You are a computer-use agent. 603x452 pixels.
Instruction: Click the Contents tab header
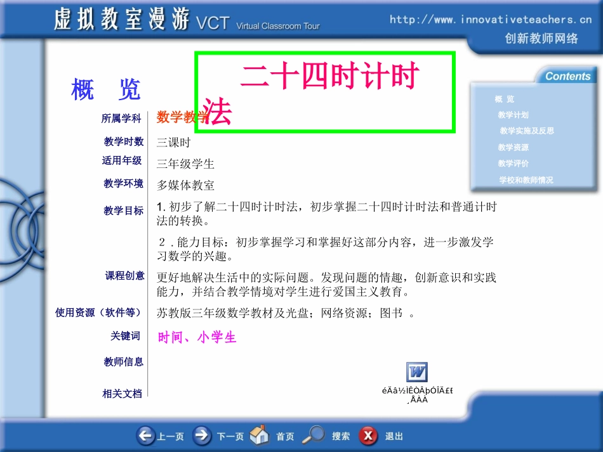pos(567,76)
